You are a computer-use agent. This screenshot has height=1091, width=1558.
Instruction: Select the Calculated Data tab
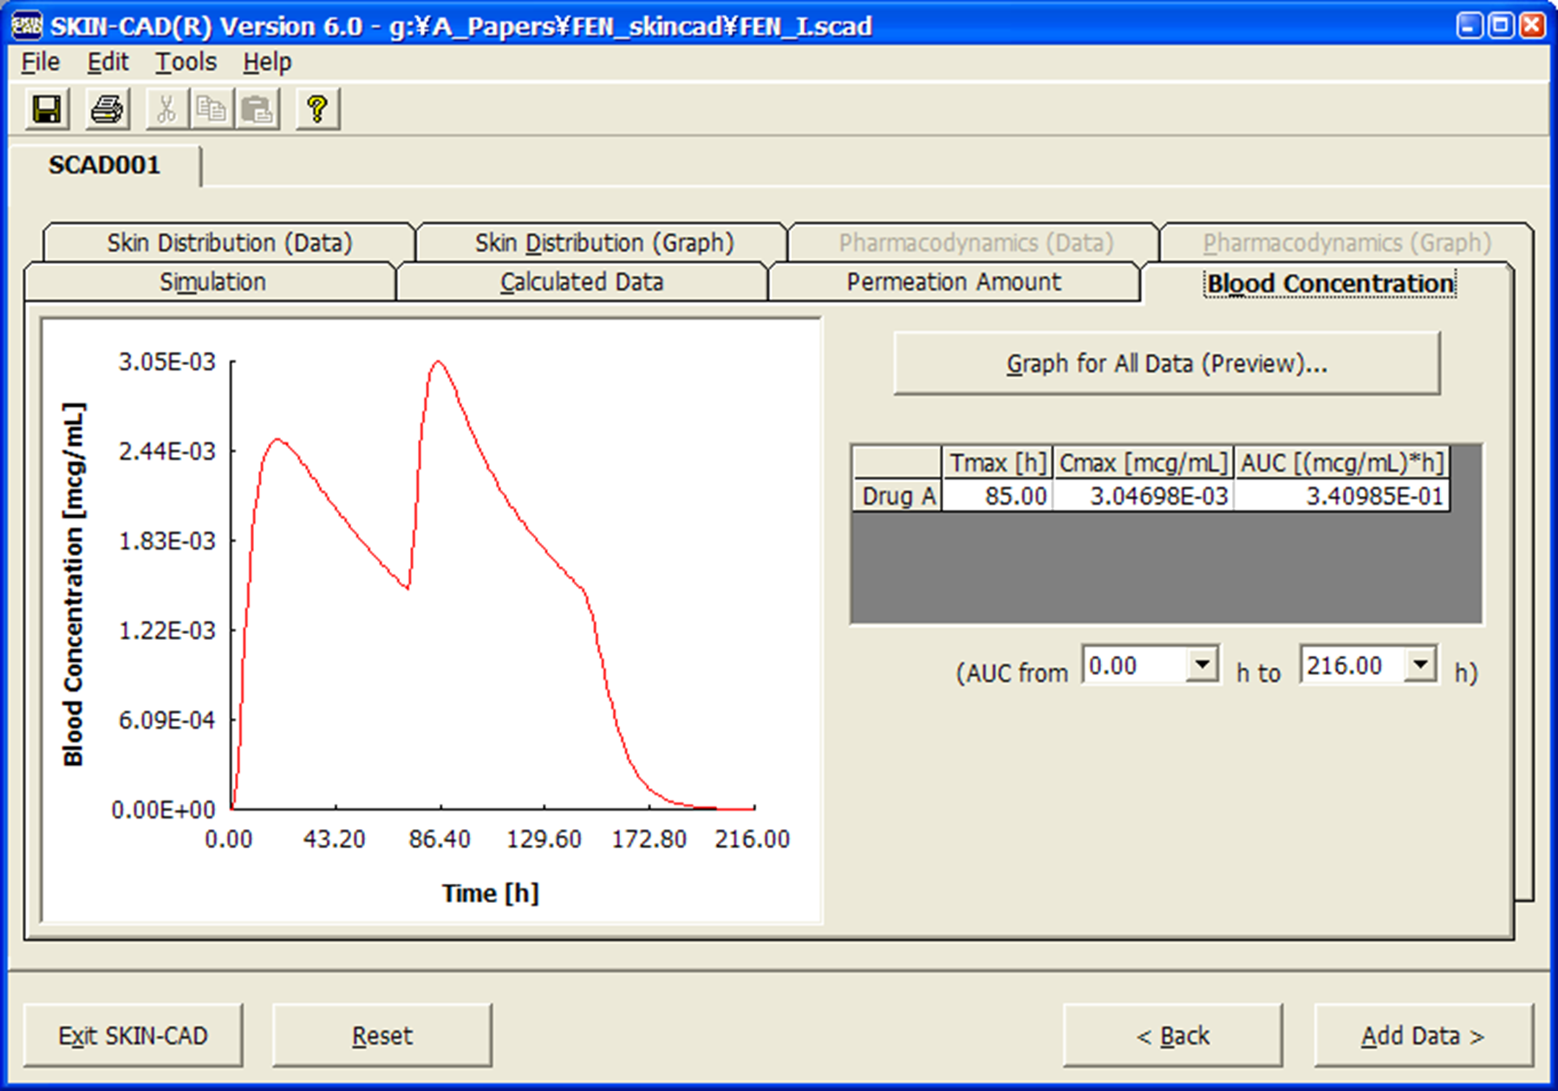click(581, 283)
